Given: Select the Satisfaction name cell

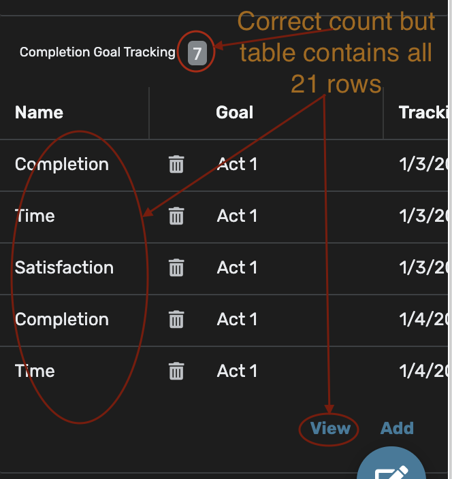Looking at the screenshot, I should tap(64, 267).
